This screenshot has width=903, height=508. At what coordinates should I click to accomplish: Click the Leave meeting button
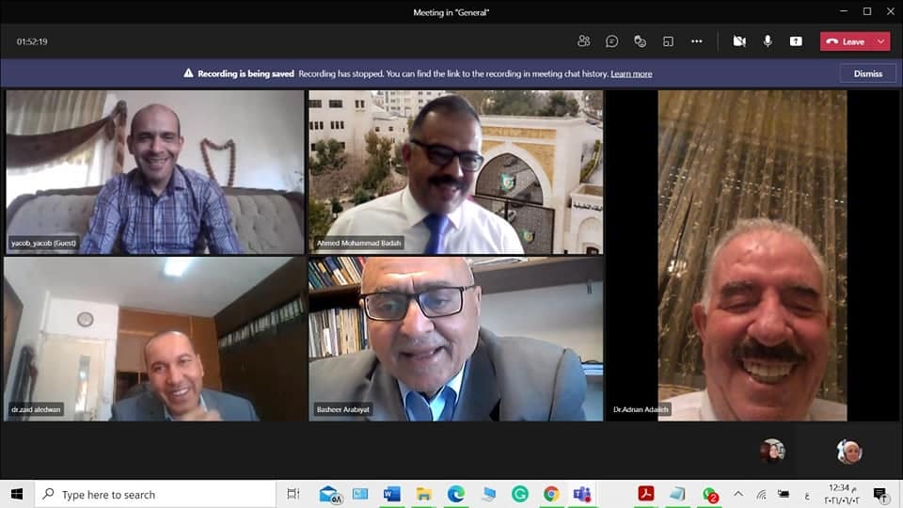click(847, 41)
